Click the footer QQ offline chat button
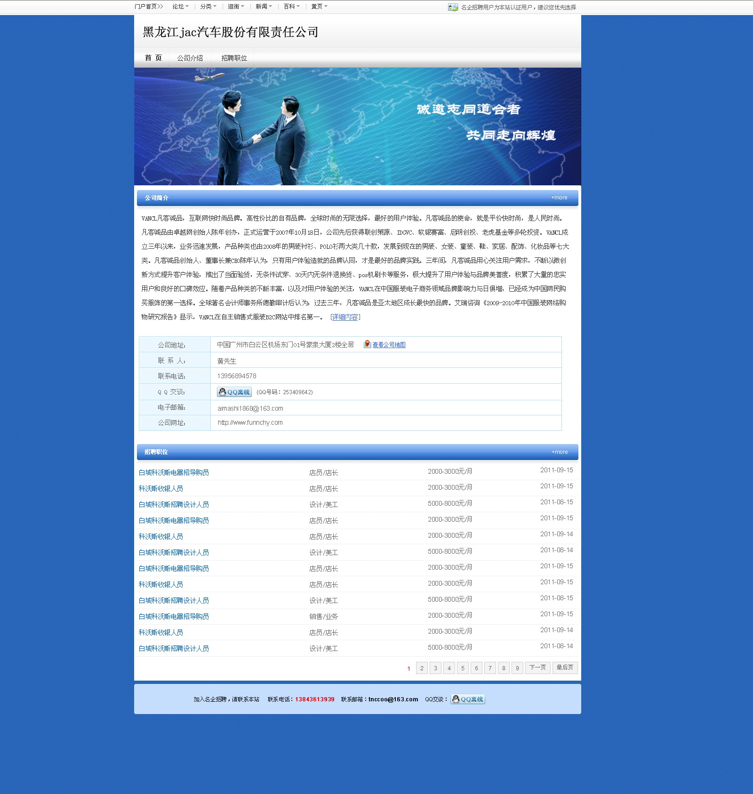This screenshot has width=753, height=794. pyautogui.click(x=467, y=699)
